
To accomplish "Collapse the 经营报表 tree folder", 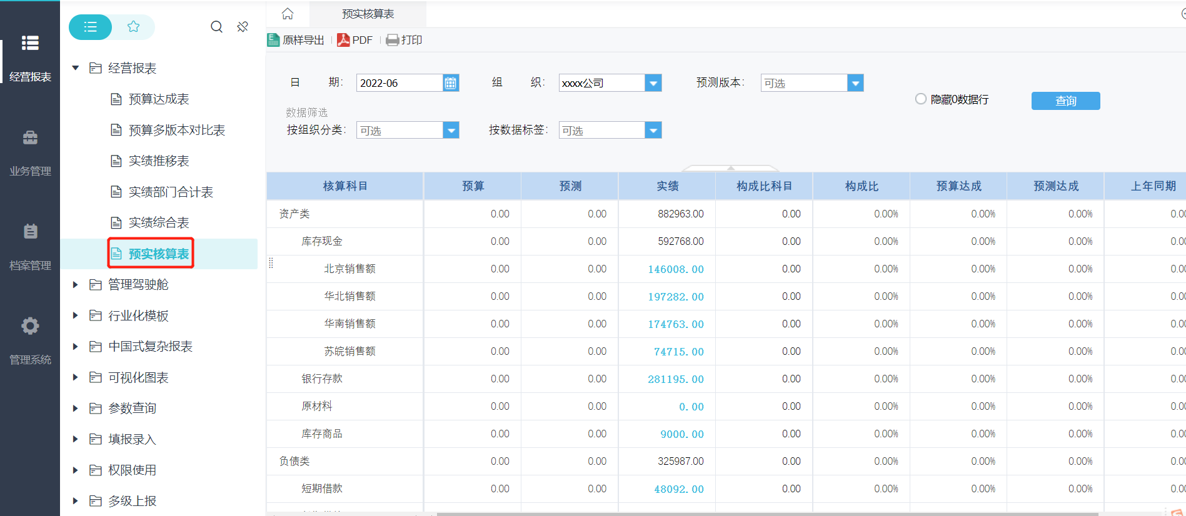I will 75,68.
